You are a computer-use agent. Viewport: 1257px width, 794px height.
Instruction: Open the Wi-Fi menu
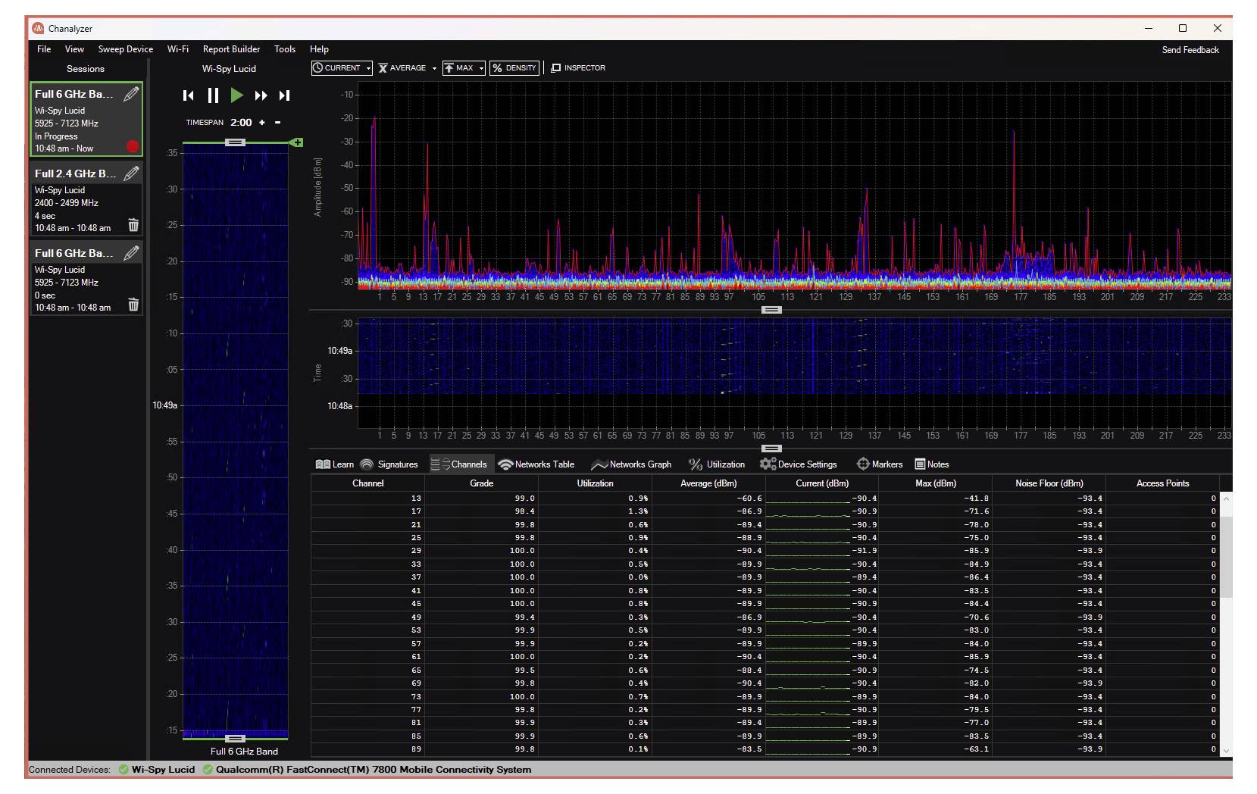[177, 49]
